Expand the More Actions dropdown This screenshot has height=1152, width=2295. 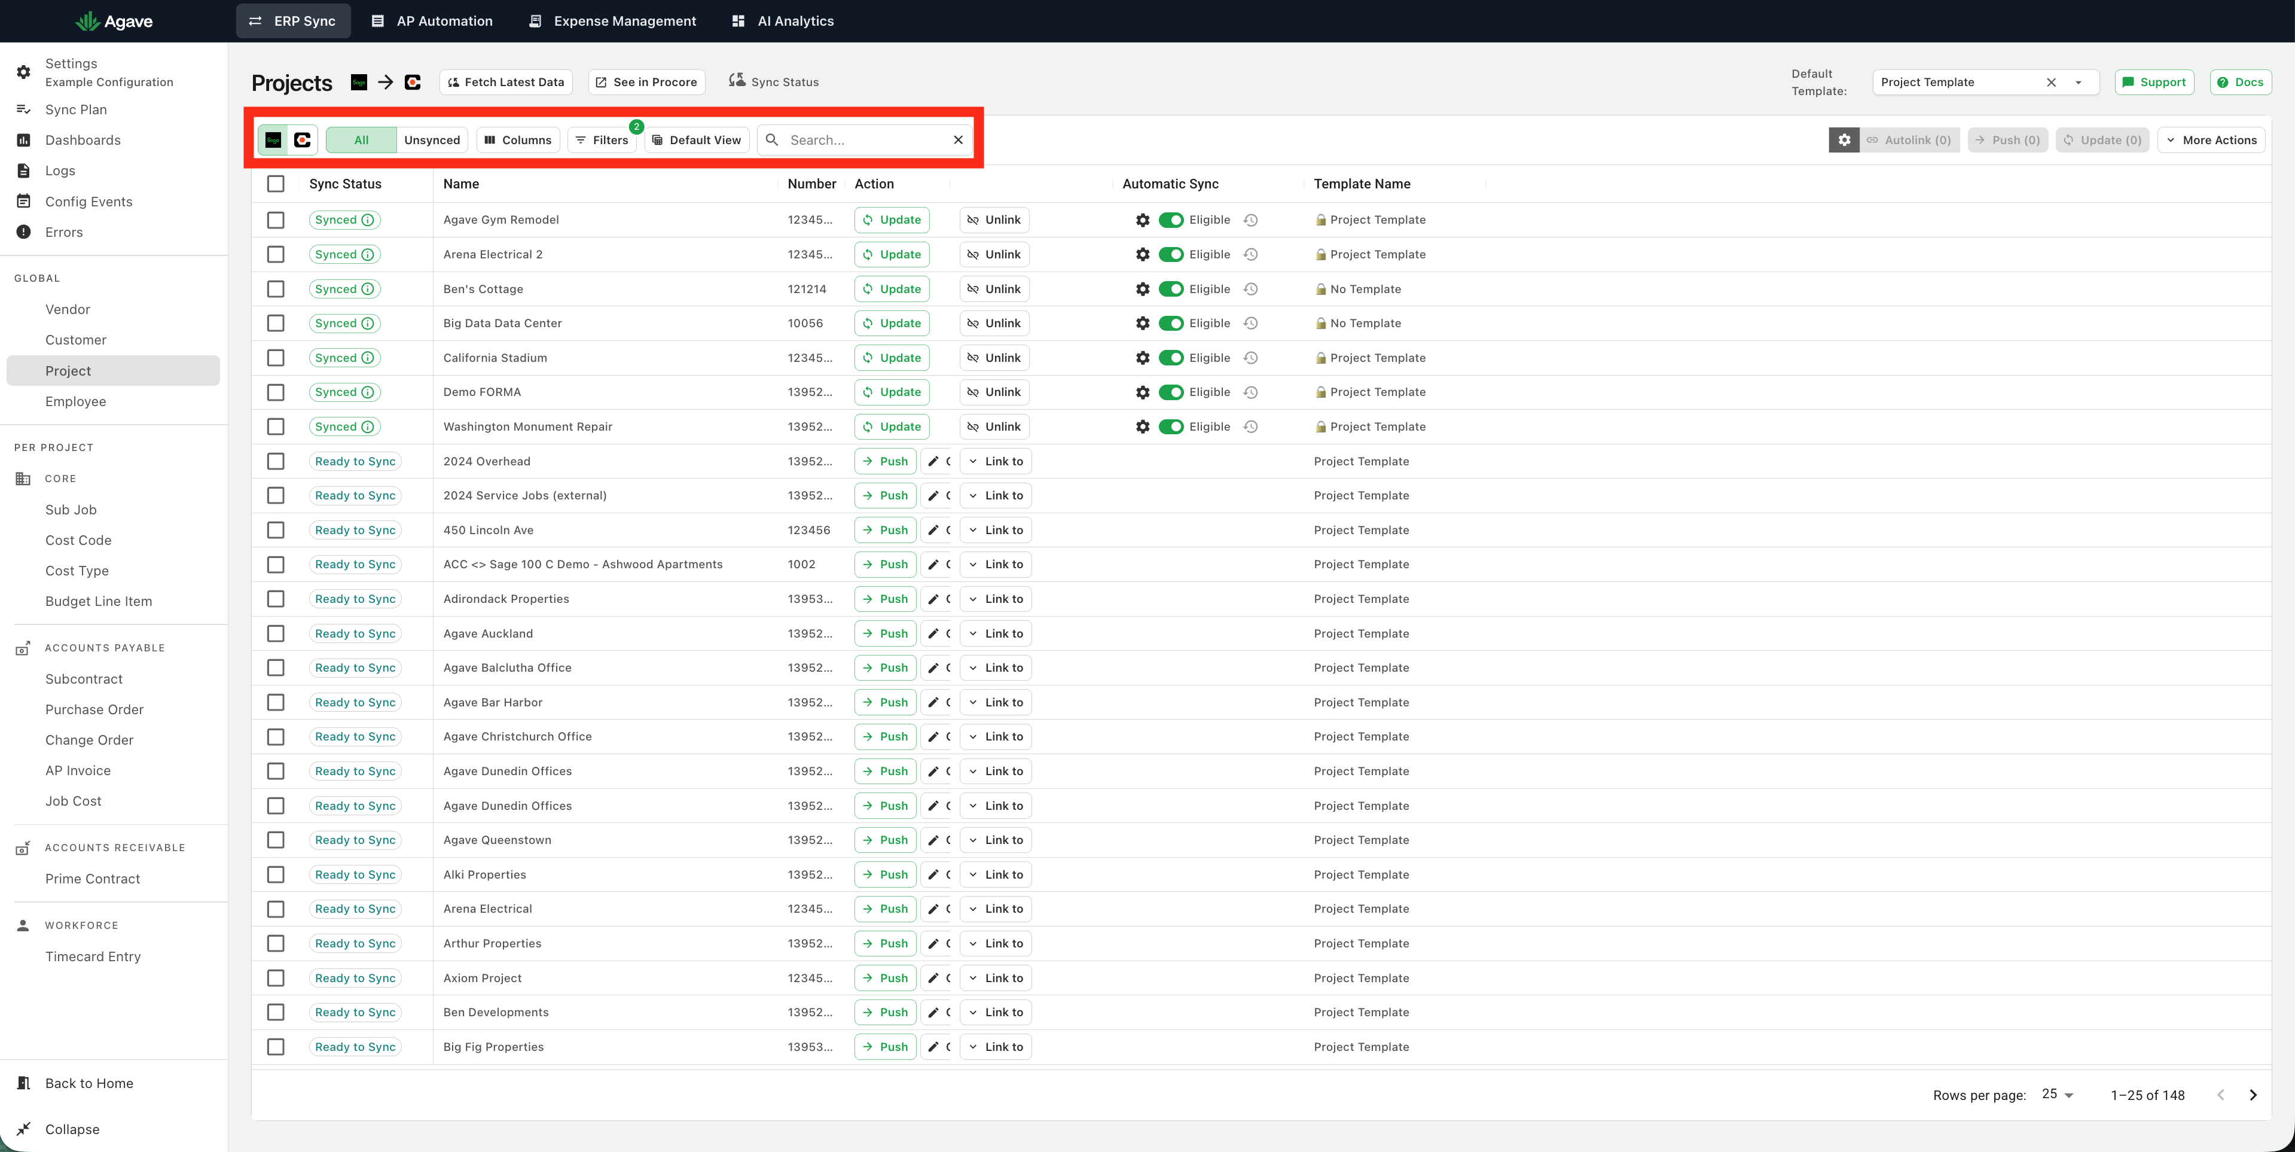(x=2210, y=140)
